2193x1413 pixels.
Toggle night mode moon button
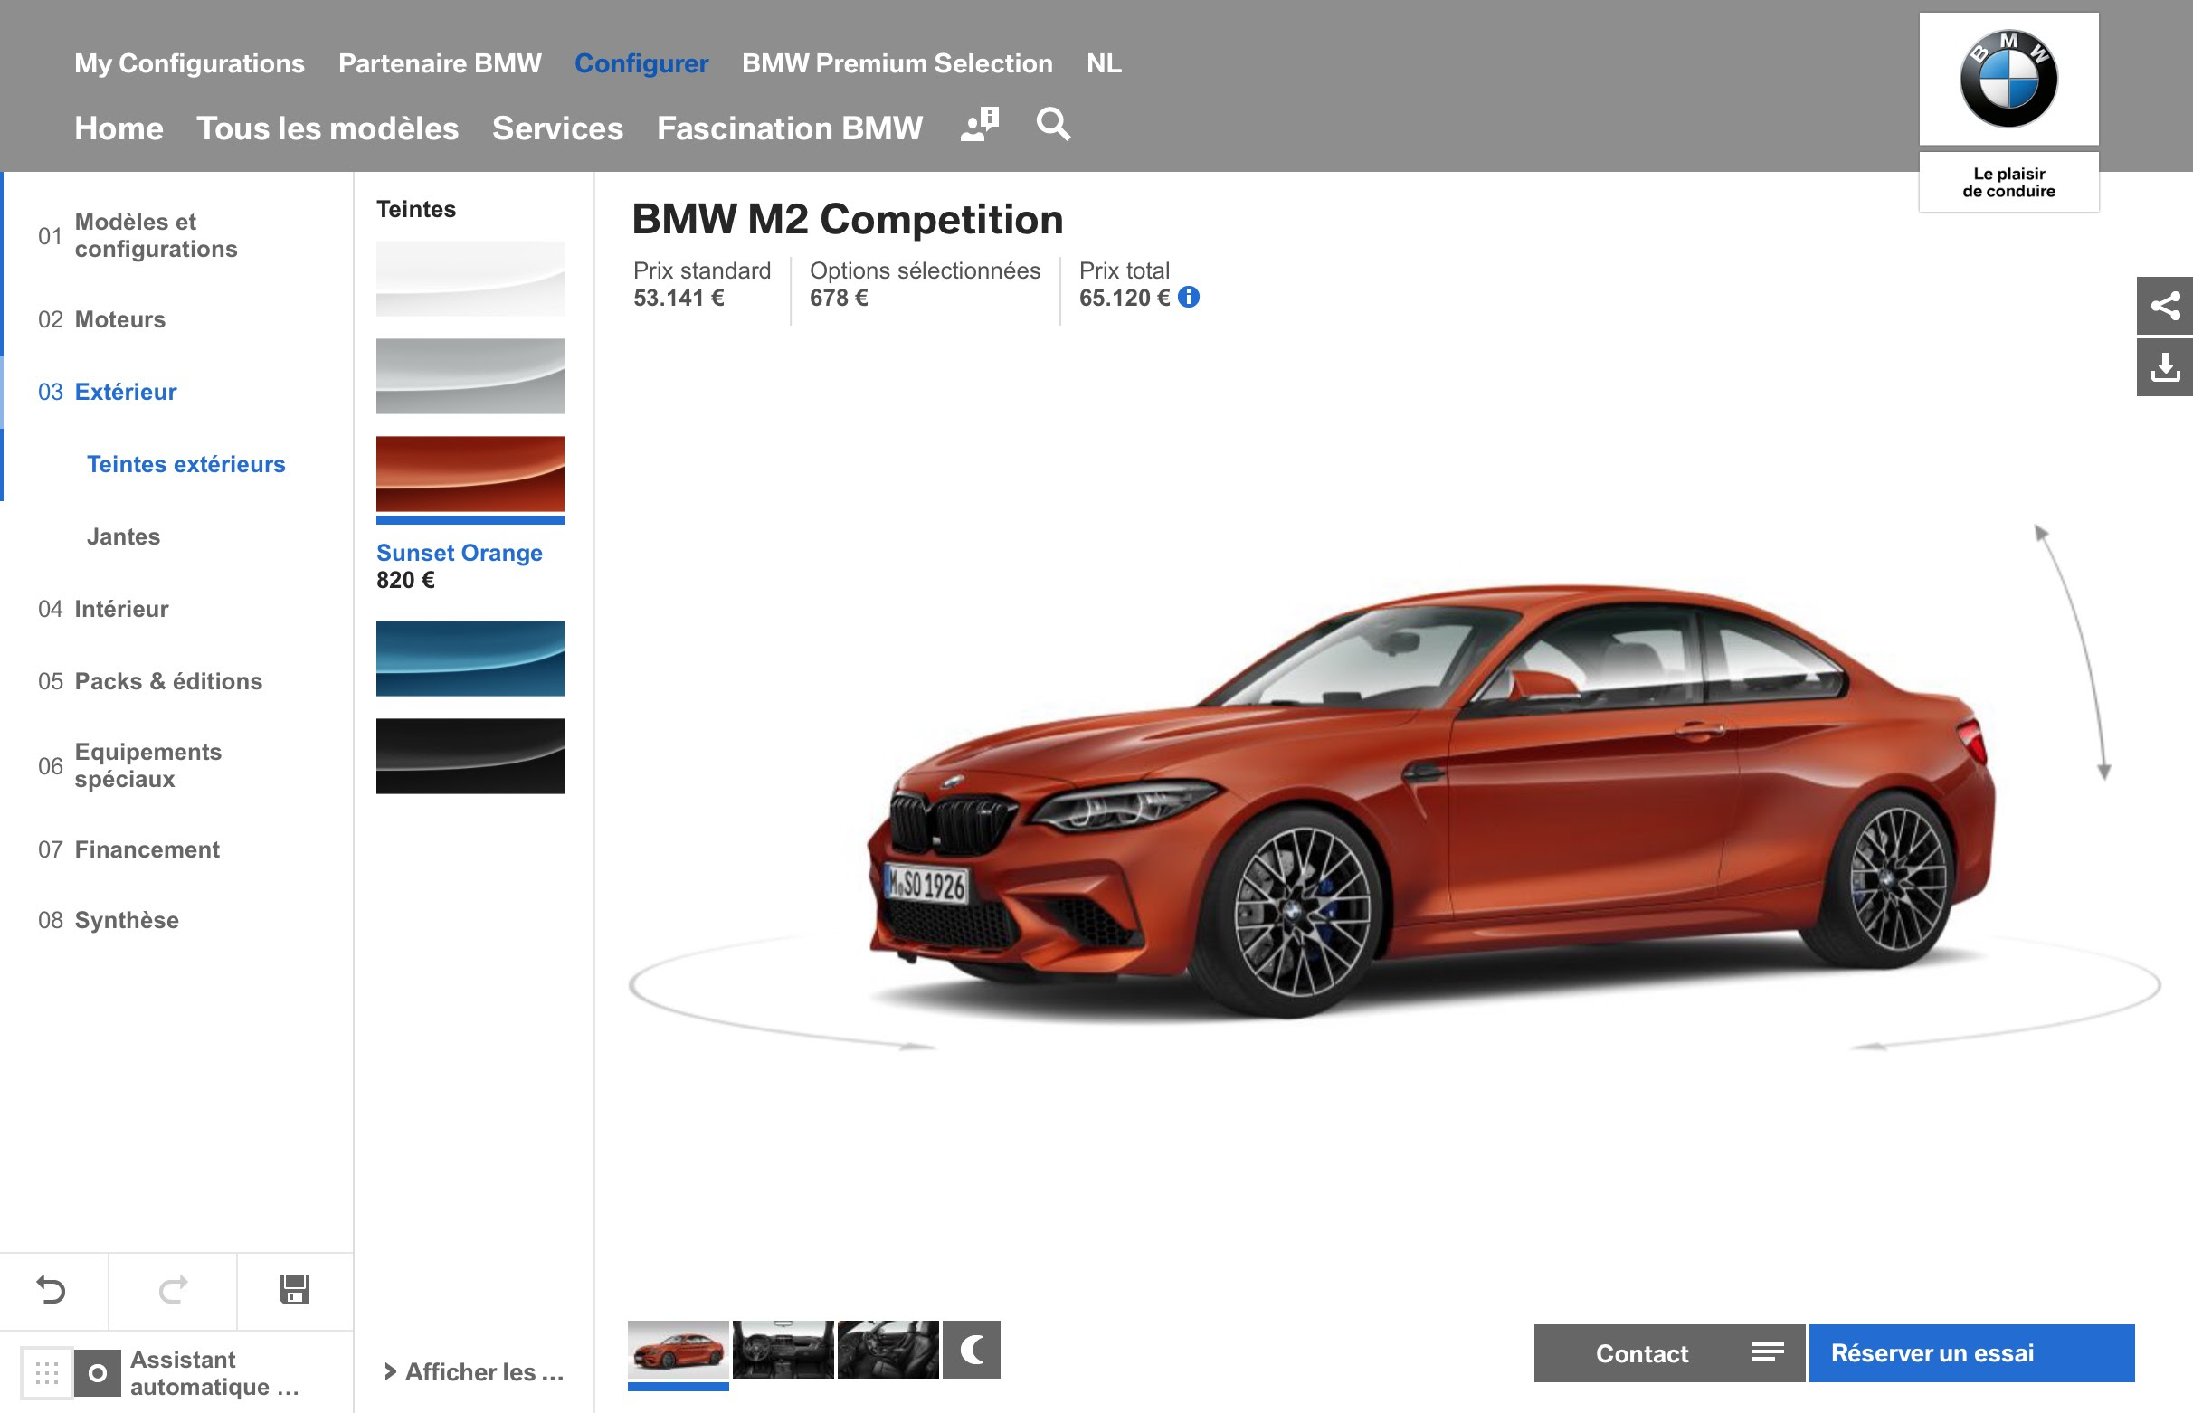coord(971,1350)
